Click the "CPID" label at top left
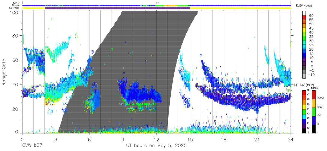 [16, 3]
